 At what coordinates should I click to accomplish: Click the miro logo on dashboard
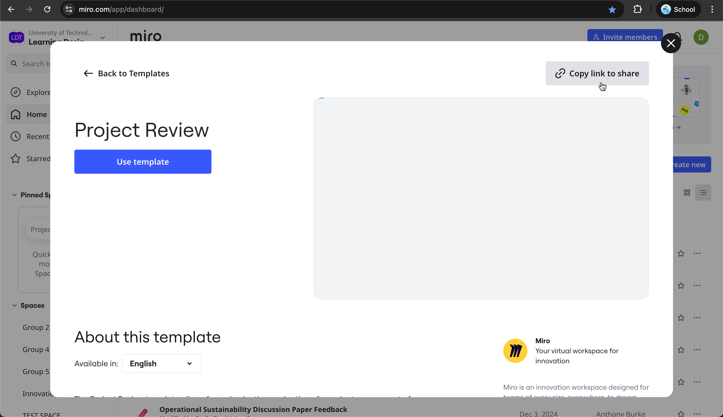coord(146,36)
